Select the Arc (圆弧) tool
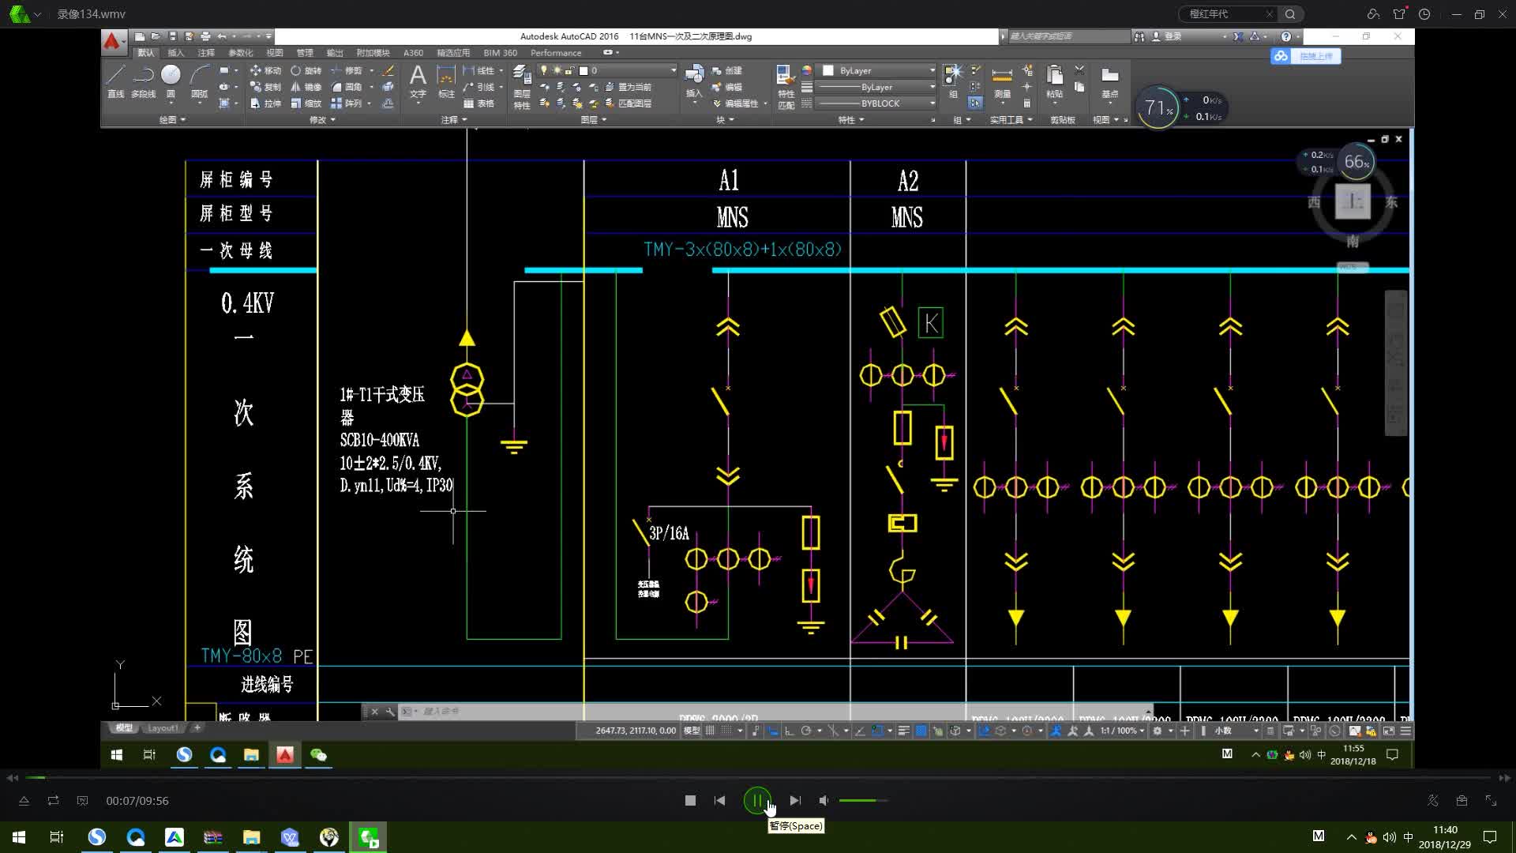Screen dimensions: 1516x853 (200, 81)
